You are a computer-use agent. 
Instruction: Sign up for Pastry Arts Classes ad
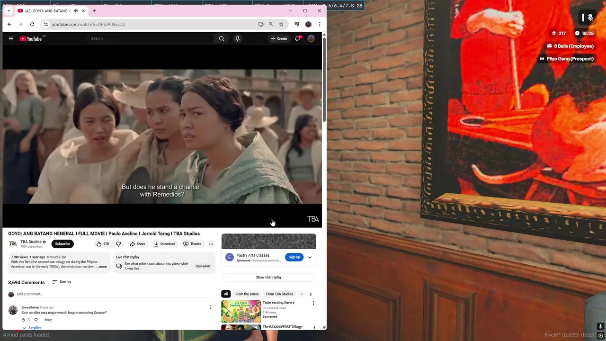click(294, 257)
